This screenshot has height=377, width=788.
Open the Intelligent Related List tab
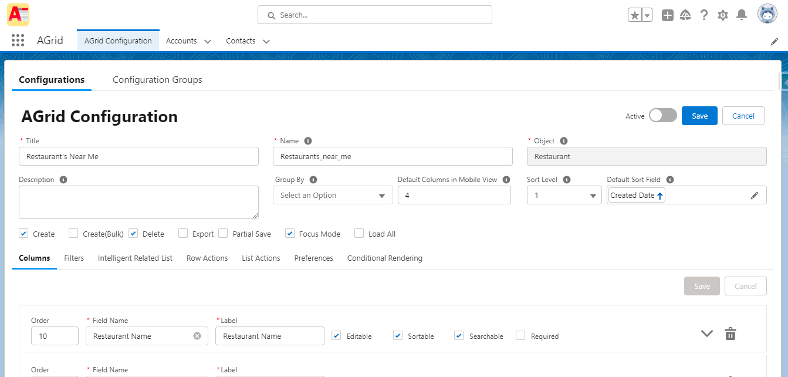tap(135, 258)
